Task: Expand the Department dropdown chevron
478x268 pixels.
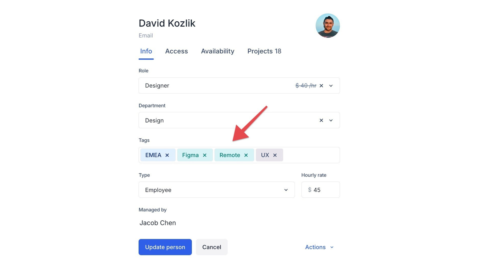Action: pos(331,120)
